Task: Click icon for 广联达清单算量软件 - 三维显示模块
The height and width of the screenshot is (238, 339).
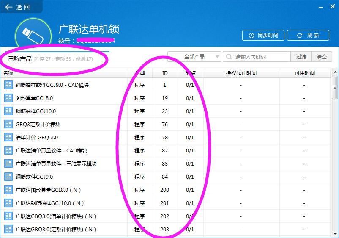Action: (x=8, y=163)
